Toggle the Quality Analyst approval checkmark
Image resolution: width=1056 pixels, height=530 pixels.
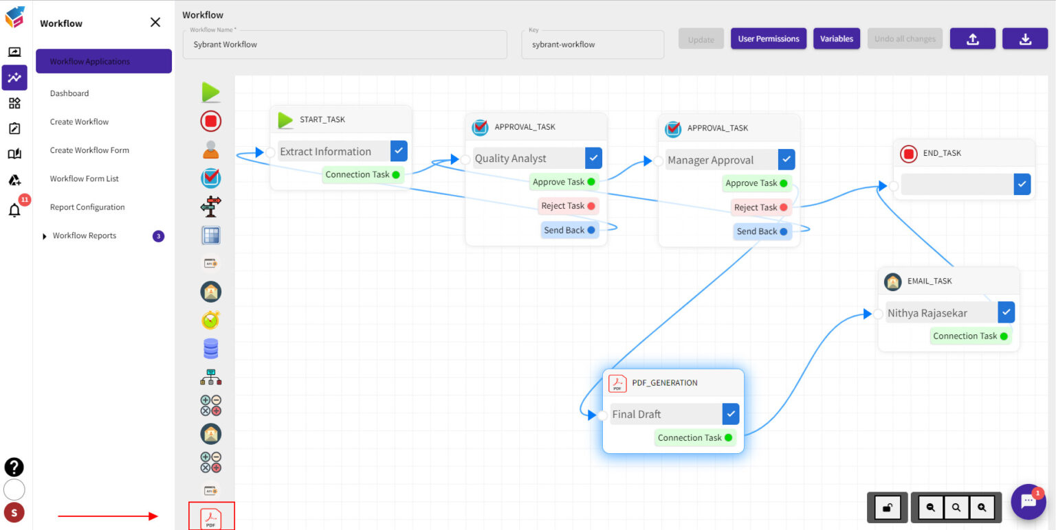point(593,158)
